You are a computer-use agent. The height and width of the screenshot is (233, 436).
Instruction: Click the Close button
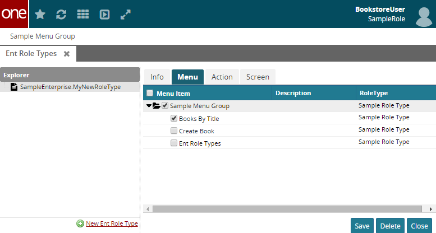[x=419, y=226]
